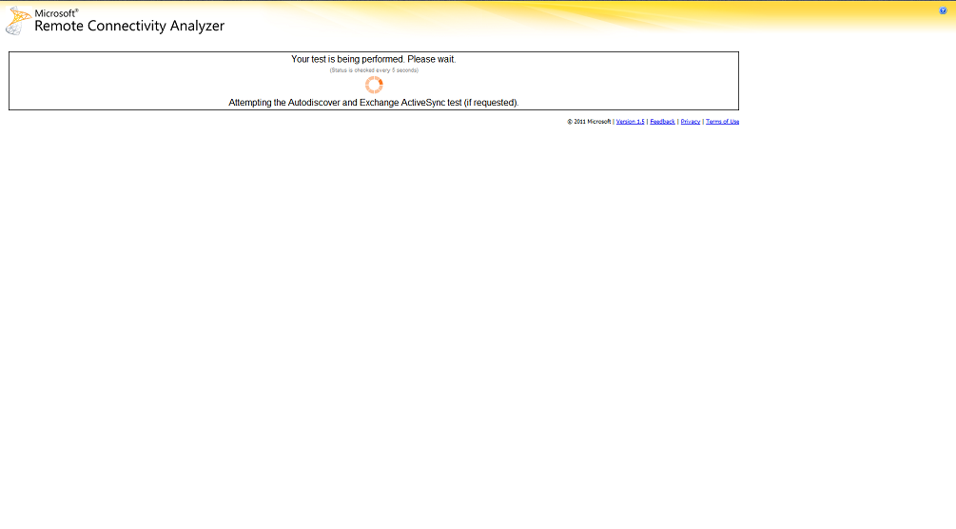956x529 pixels.
Task: Click the help icon at top right
Action: click(x=943, y=10)
